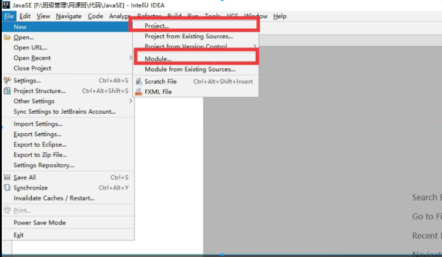Open the Edit menu
Viewport: 442px width, 257px height.
25,16
